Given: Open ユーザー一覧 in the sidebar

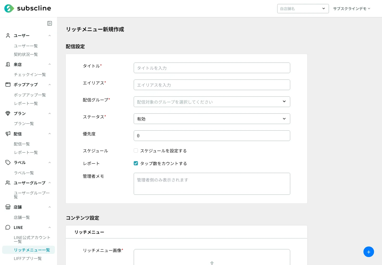Looking at the screenshot, I should (x=26, y=46).
